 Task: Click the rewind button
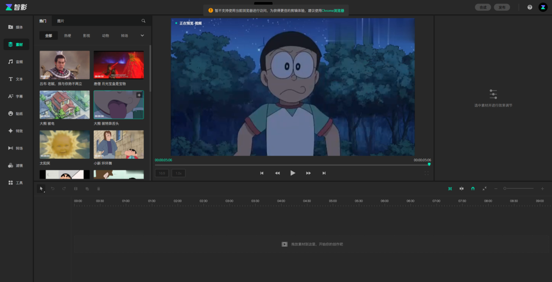pyautogui.click(x=277, y=173)
